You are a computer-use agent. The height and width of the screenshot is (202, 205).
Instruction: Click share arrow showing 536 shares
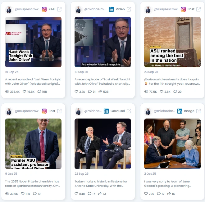[100, 92]
